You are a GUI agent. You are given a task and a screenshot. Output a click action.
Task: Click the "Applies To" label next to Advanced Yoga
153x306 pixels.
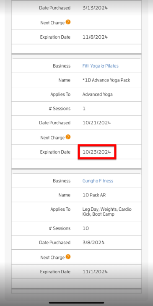point(60,94)
